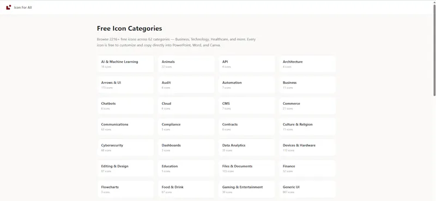This screenshot has width=436, height=201.
Task: Open the Finance category card
Action: coord(307,168)
